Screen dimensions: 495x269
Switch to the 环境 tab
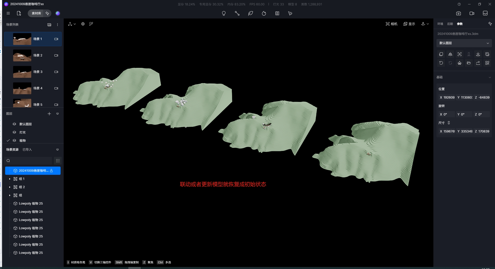(x=440, y=24)
